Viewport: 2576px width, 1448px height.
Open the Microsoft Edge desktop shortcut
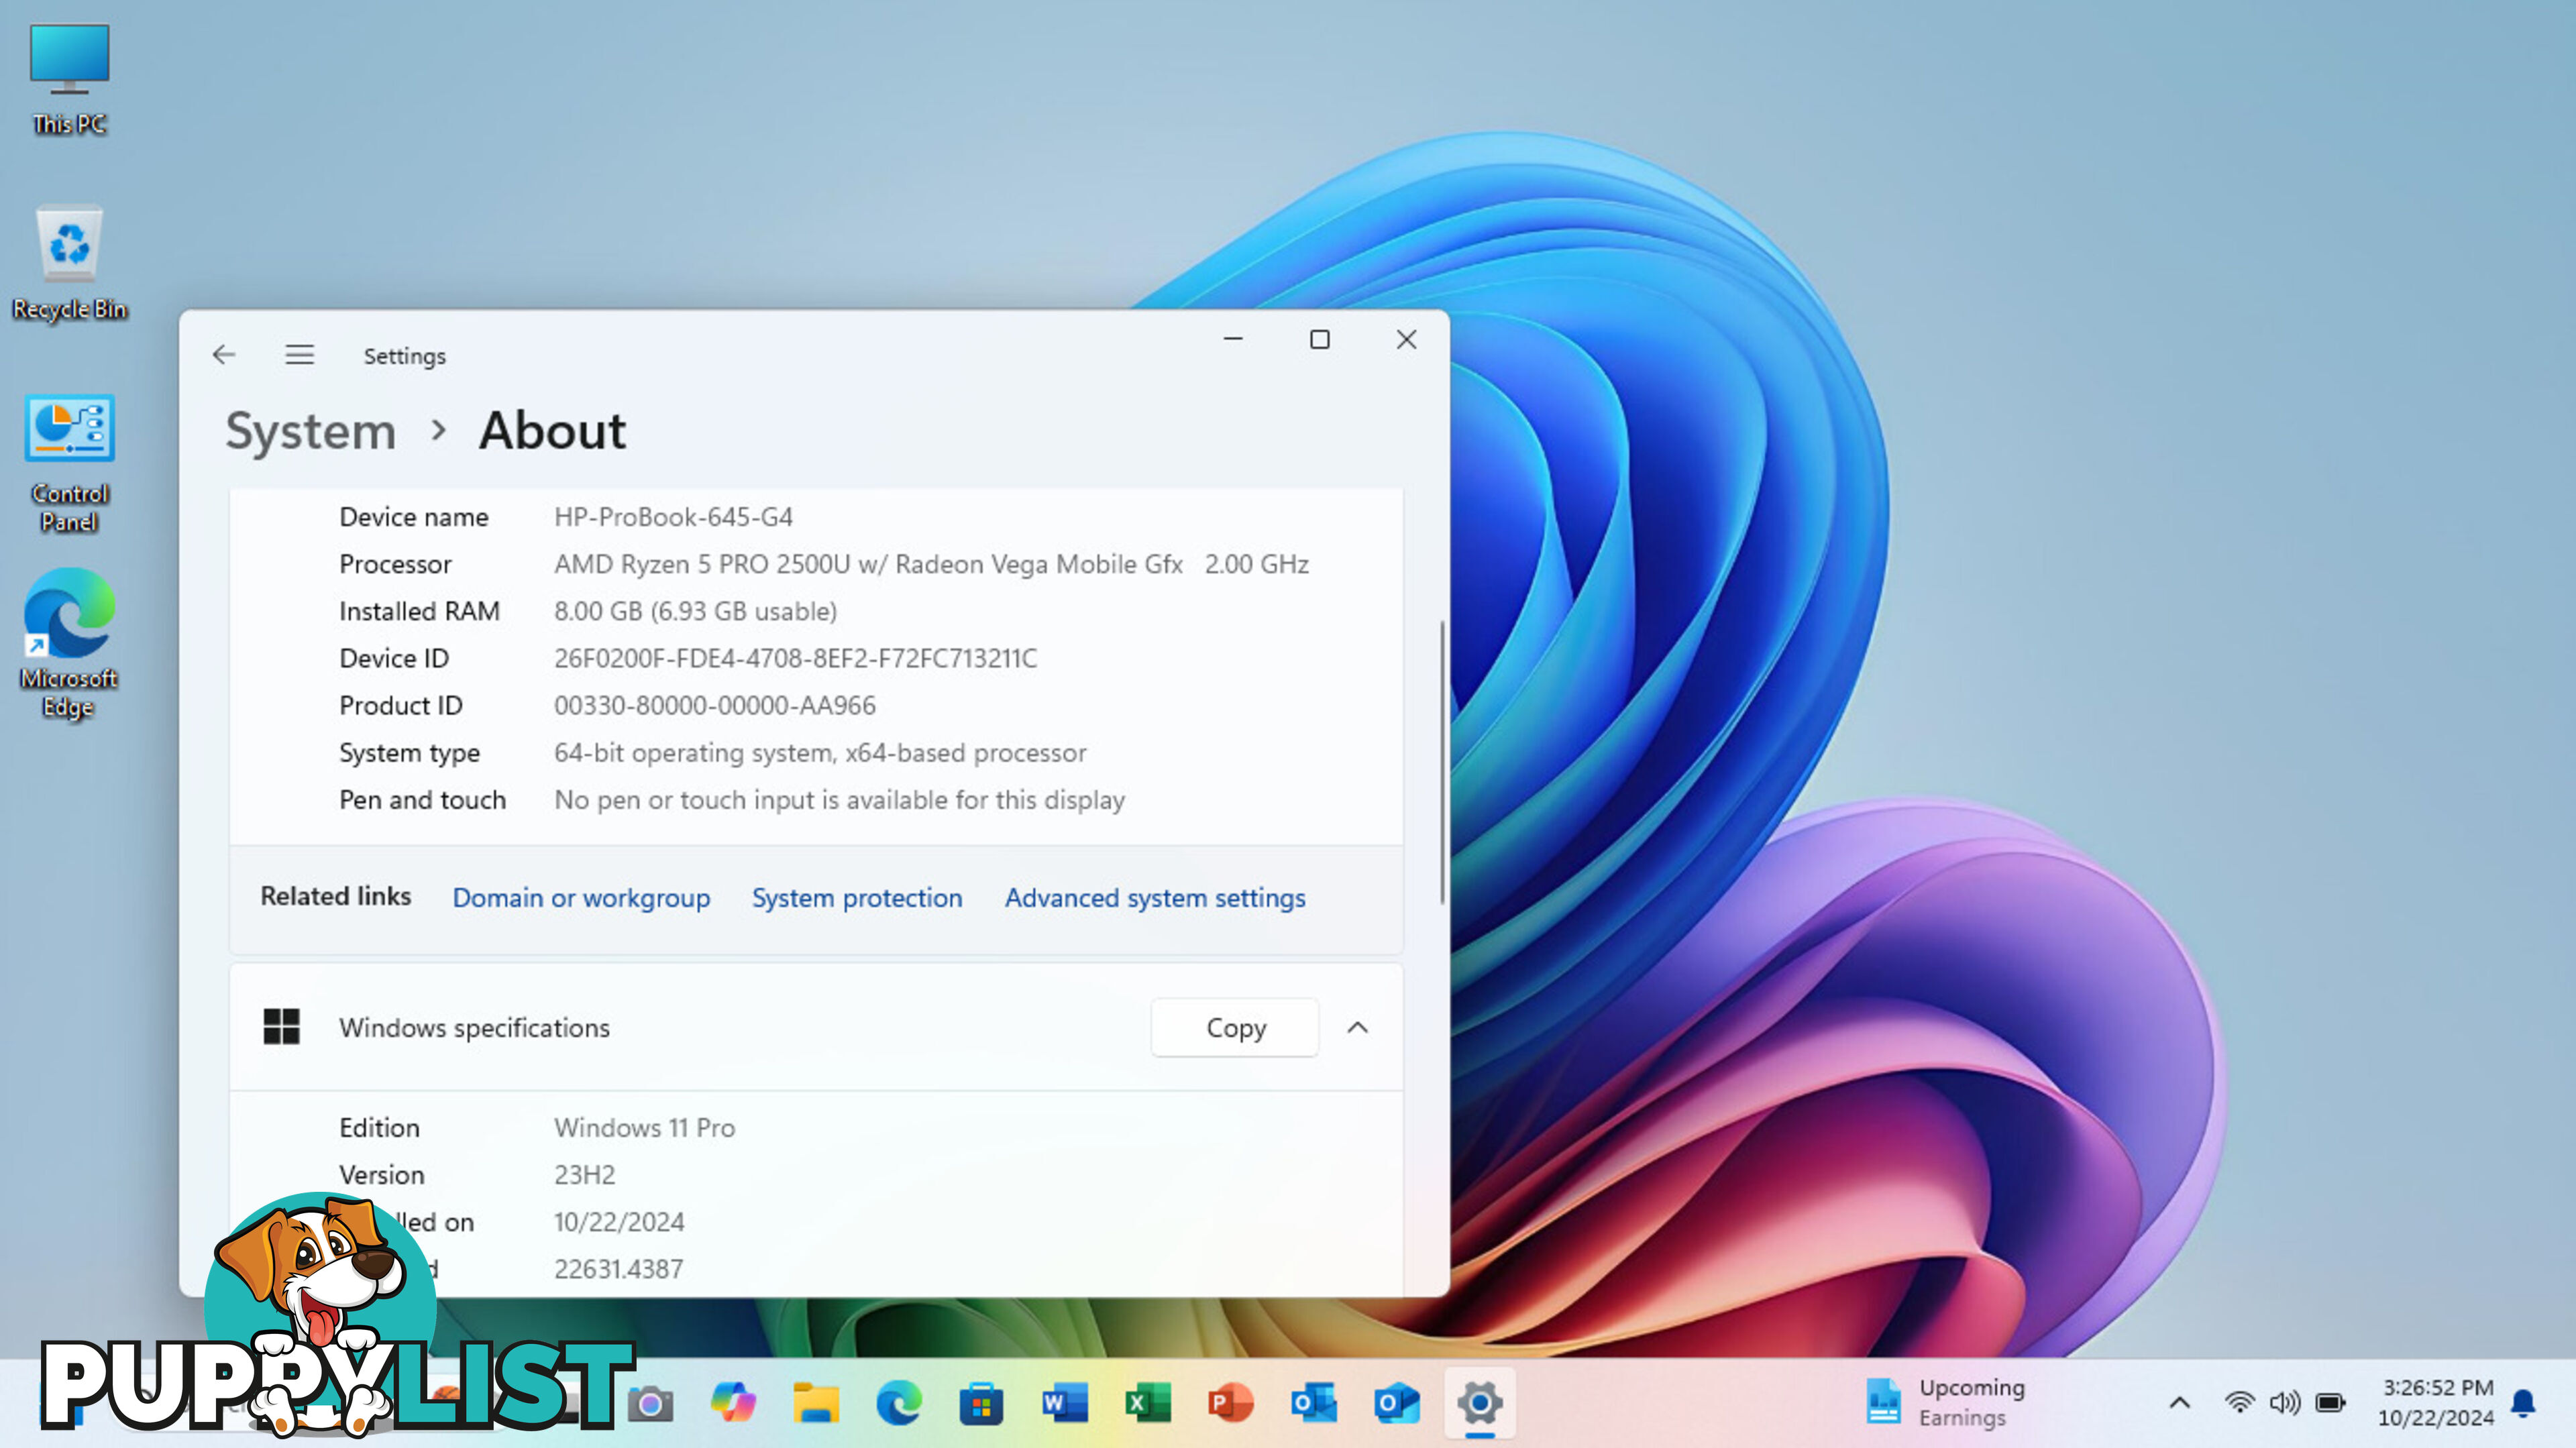[69, 643]
